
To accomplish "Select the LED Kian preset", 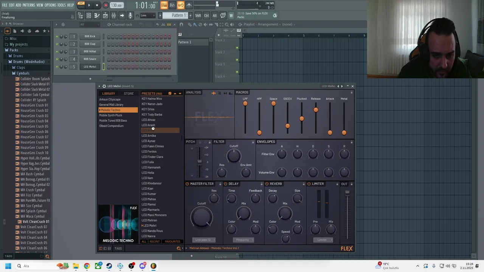I will (x=147, y=189).
